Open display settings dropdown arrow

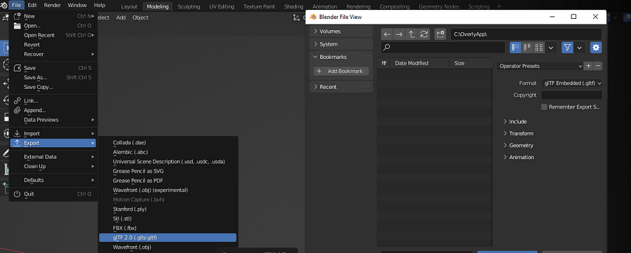coord(550,48)
